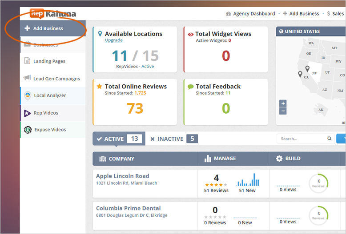Image resolution: width=346 pixels, height=234 pixels.
Task: Click the Upgrade link under Available Locations
Action: coord(114,40)
